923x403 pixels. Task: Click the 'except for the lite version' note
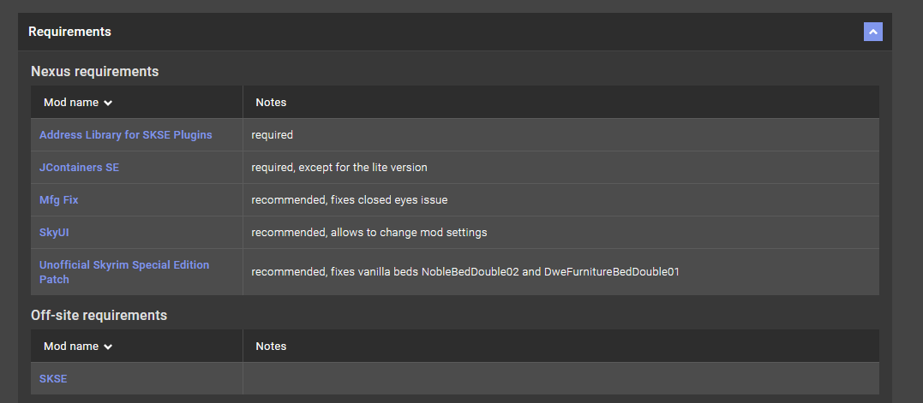(364, 168)
